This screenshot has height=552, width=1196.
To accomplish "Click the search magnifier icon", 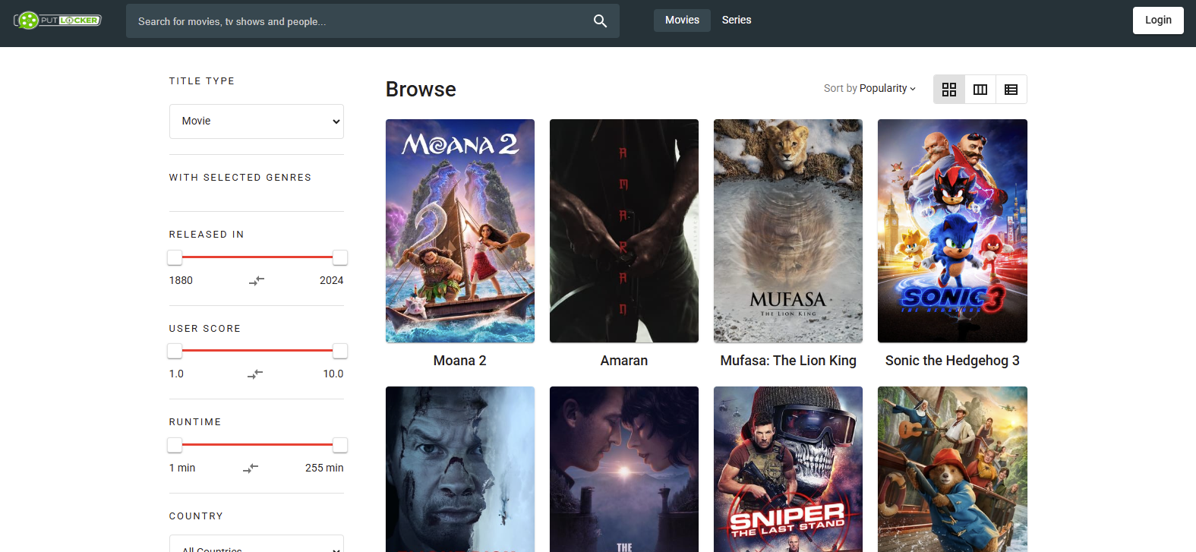I will point(600,21).
